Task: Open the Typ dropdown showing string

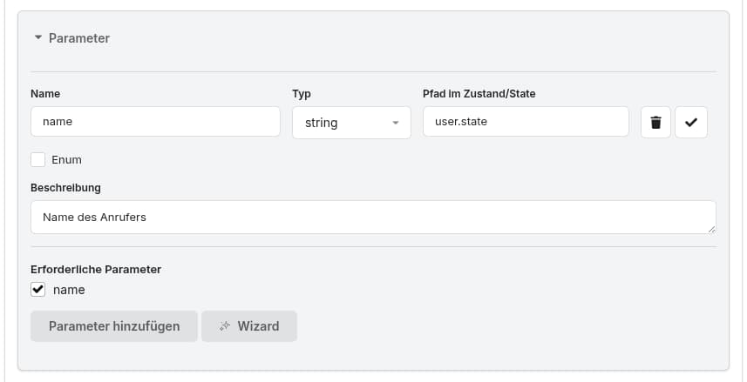Action: coord(350,123)
